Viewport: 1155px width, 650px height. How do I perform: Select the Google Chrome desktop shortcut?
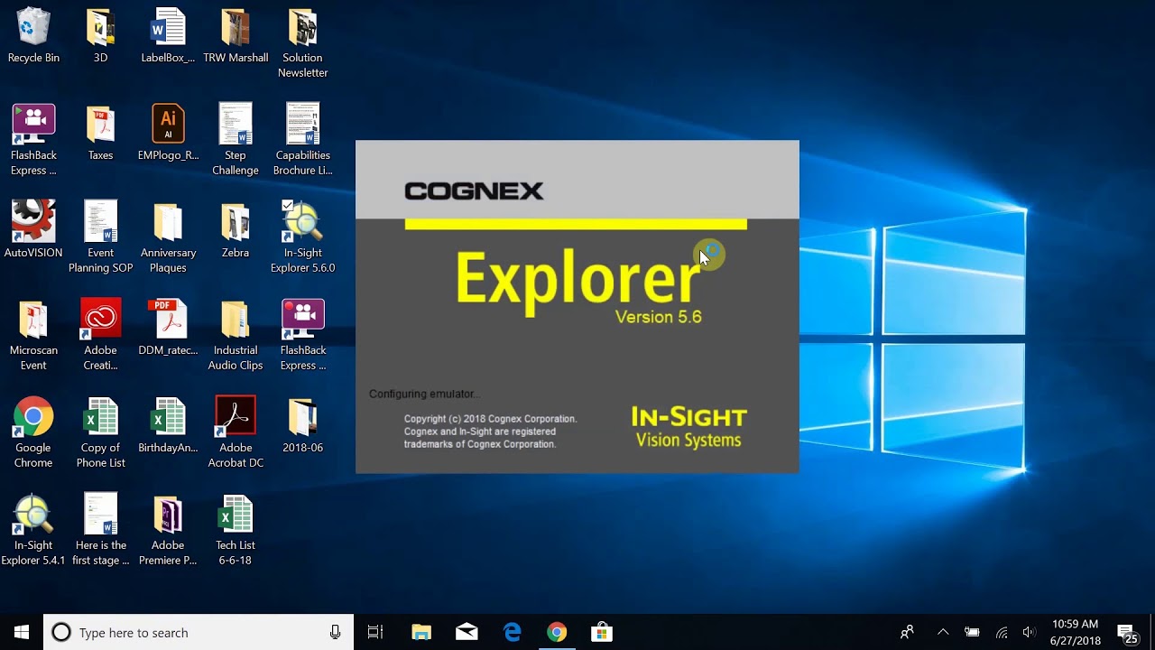pos(33,417)
